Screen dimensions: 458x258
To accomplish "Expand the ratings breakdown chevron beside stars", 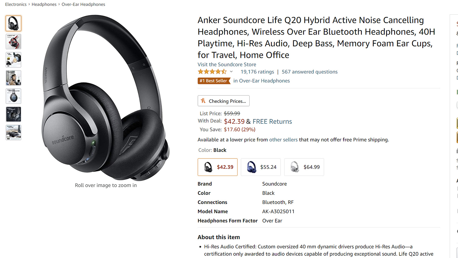I will [x=231, y=72].
